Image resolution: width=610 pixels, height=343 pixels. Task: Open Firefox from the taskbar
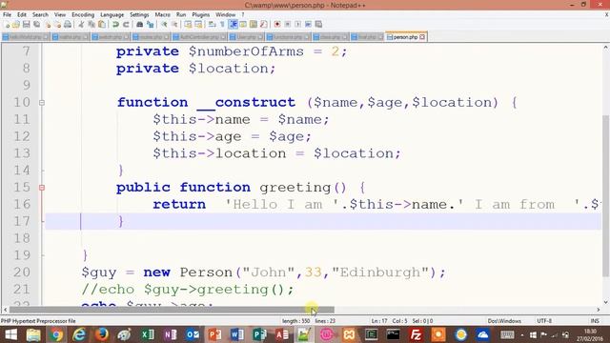[x=102, y=334]
